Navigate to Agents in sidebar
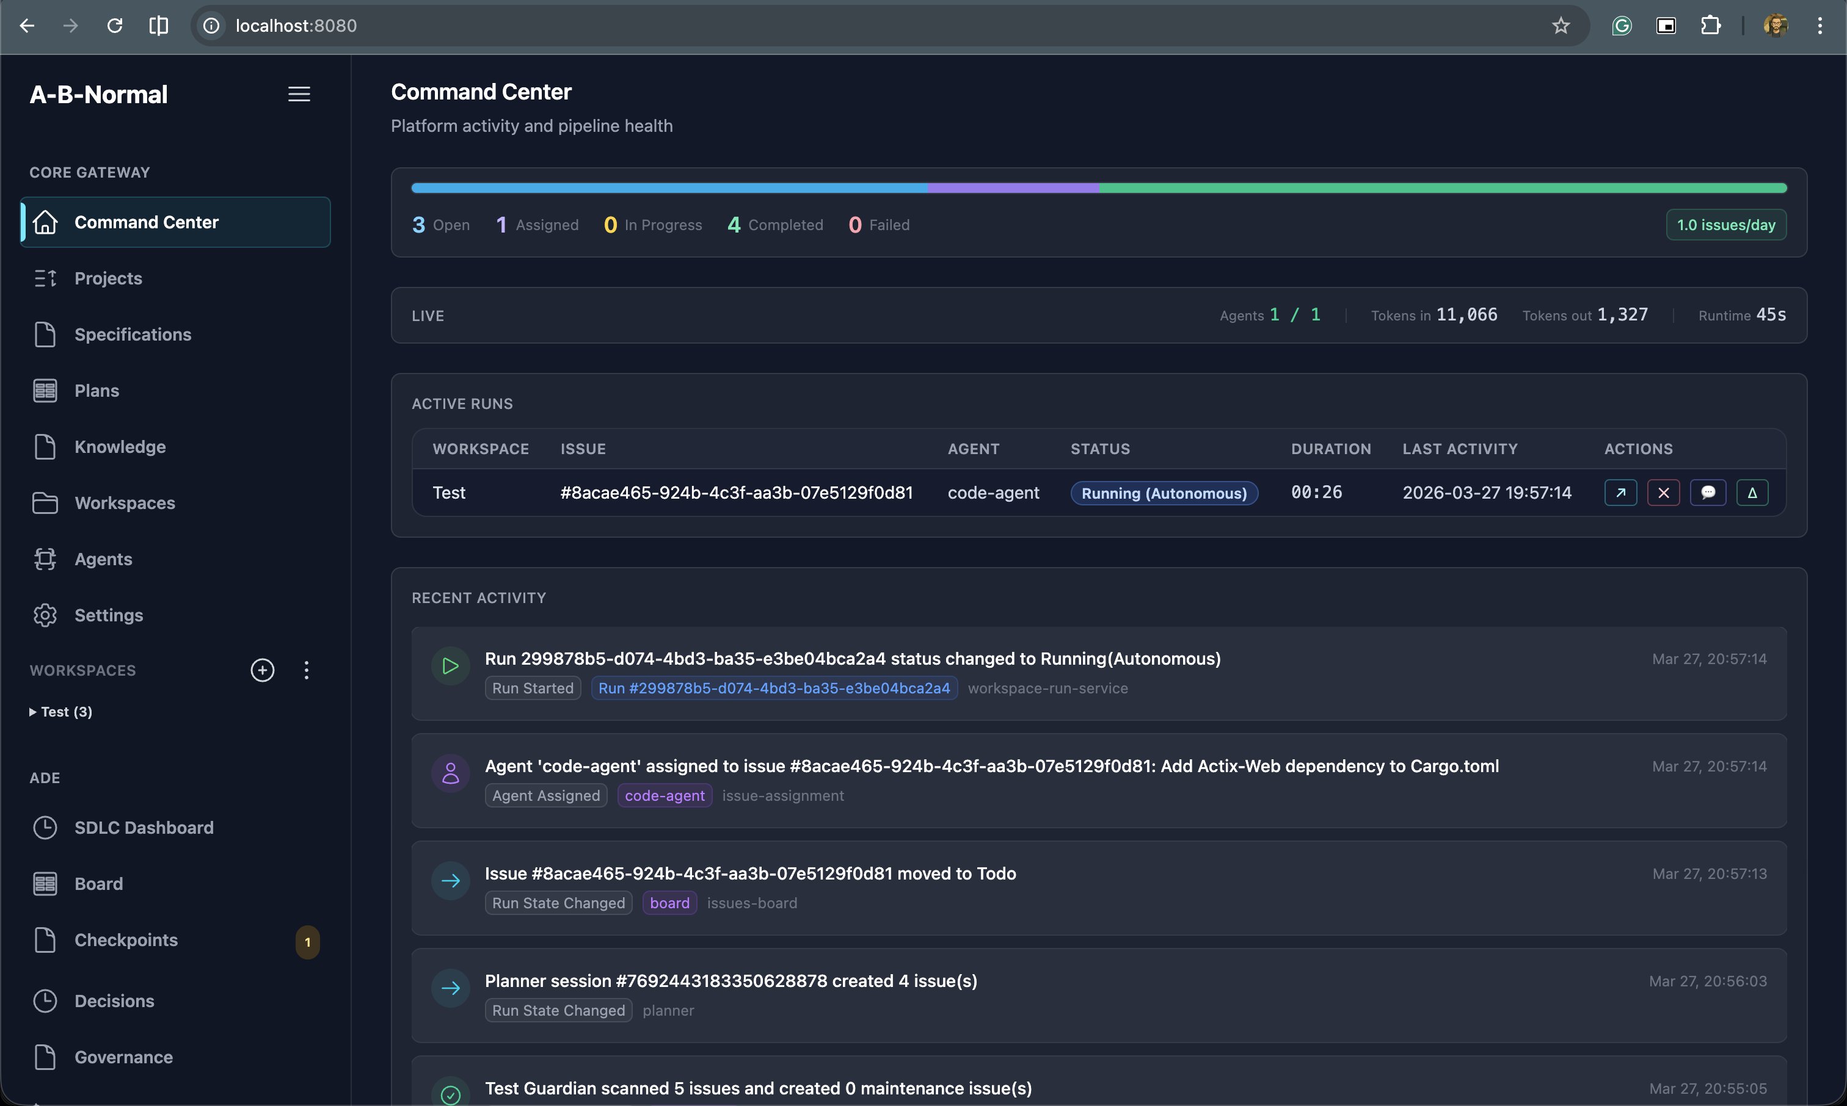This screenshot has width=1847, height=1106. tap(103, 559)
